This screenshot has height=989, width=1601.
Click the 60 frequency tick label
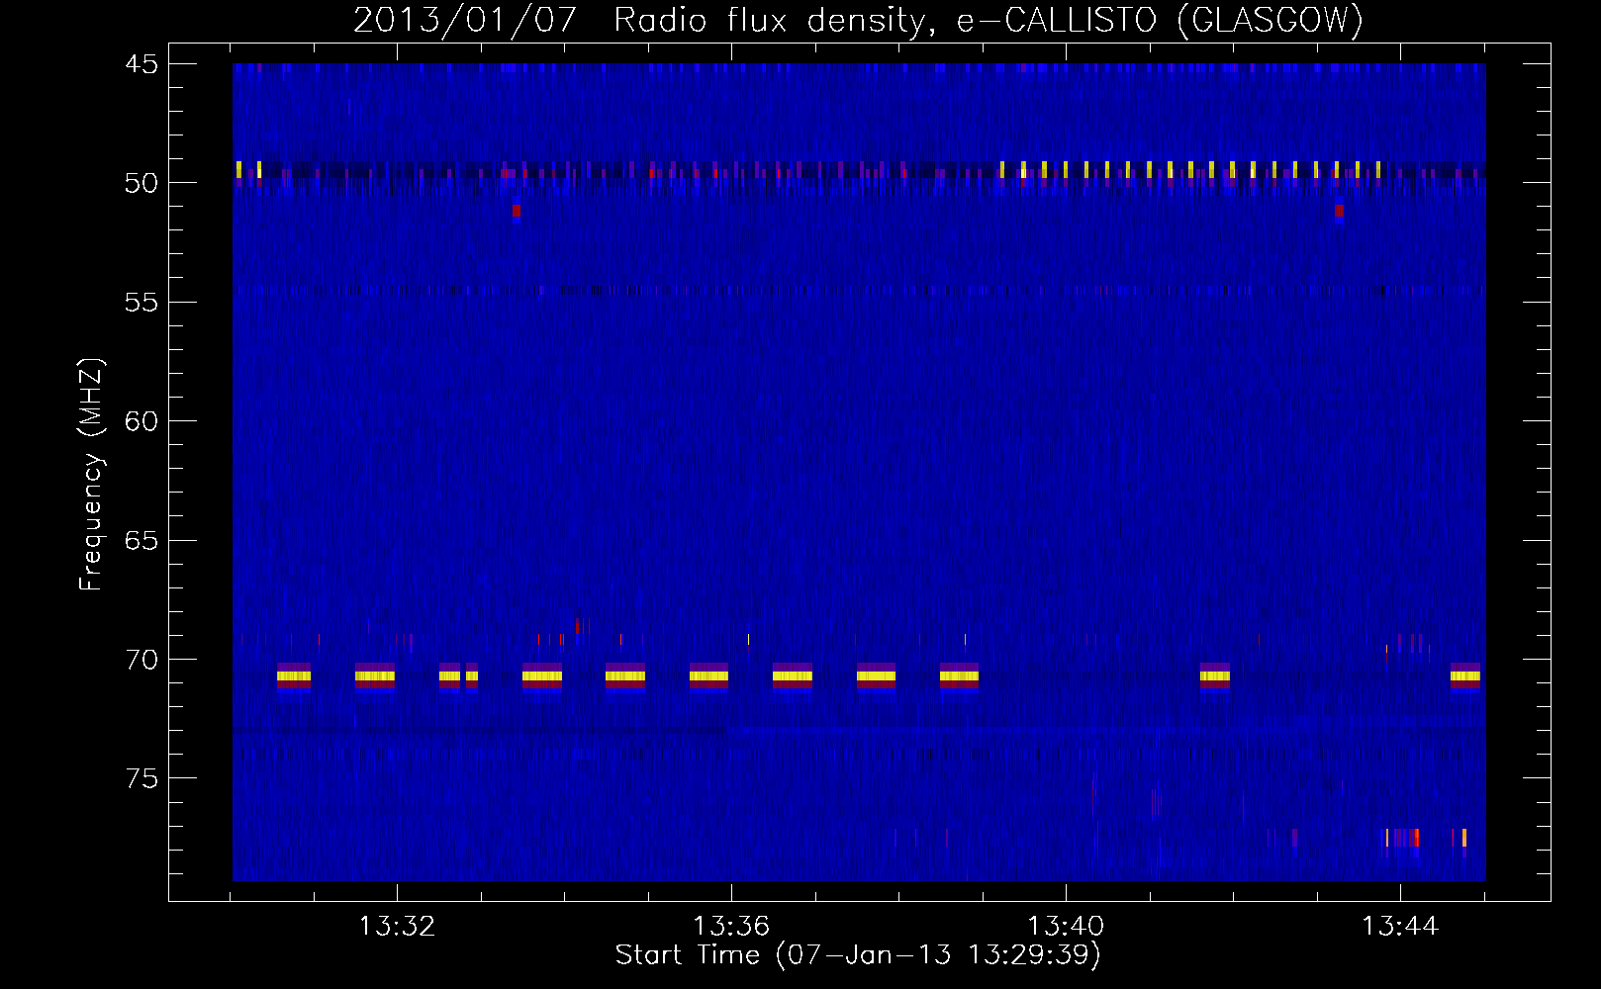pyautogui.click(x=141, y=421)
